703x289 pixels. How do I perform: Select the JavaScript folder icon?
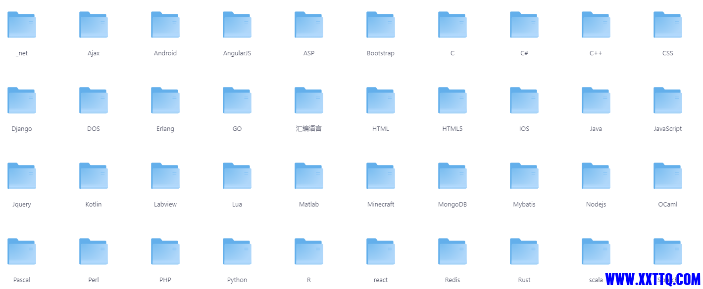pos(668,100)
